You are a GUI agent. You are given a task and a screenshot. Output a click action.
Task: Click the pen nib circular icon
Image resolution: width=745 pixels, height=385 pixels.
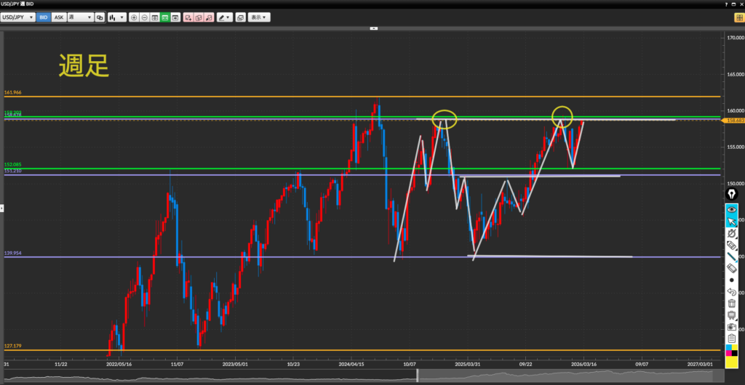[732, 195]
